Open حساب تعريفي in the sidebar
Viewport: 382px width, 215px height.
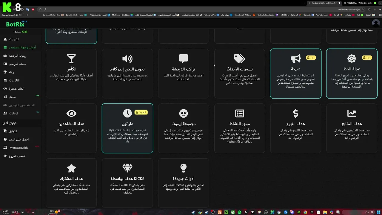click(x=17, y=64)
